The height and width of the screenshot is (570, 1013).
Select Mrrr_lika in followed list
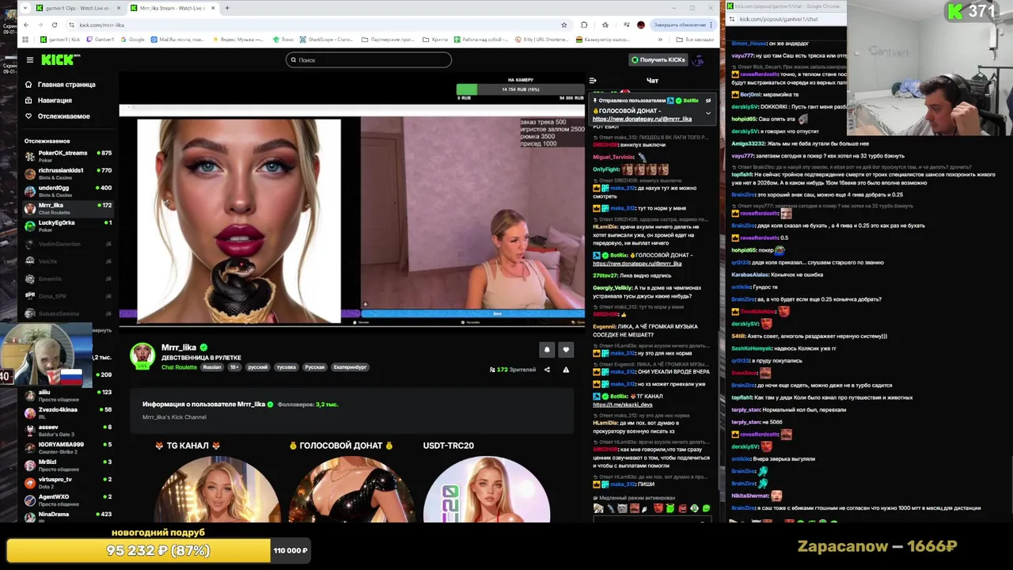point(68,208)
